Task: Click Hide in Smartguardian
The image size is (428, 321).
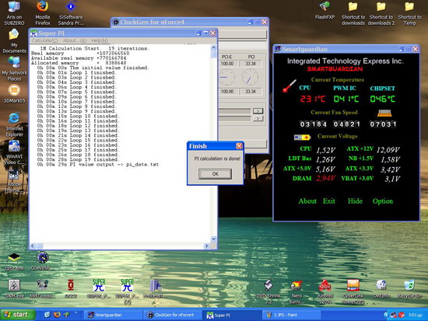Action: 355,201
